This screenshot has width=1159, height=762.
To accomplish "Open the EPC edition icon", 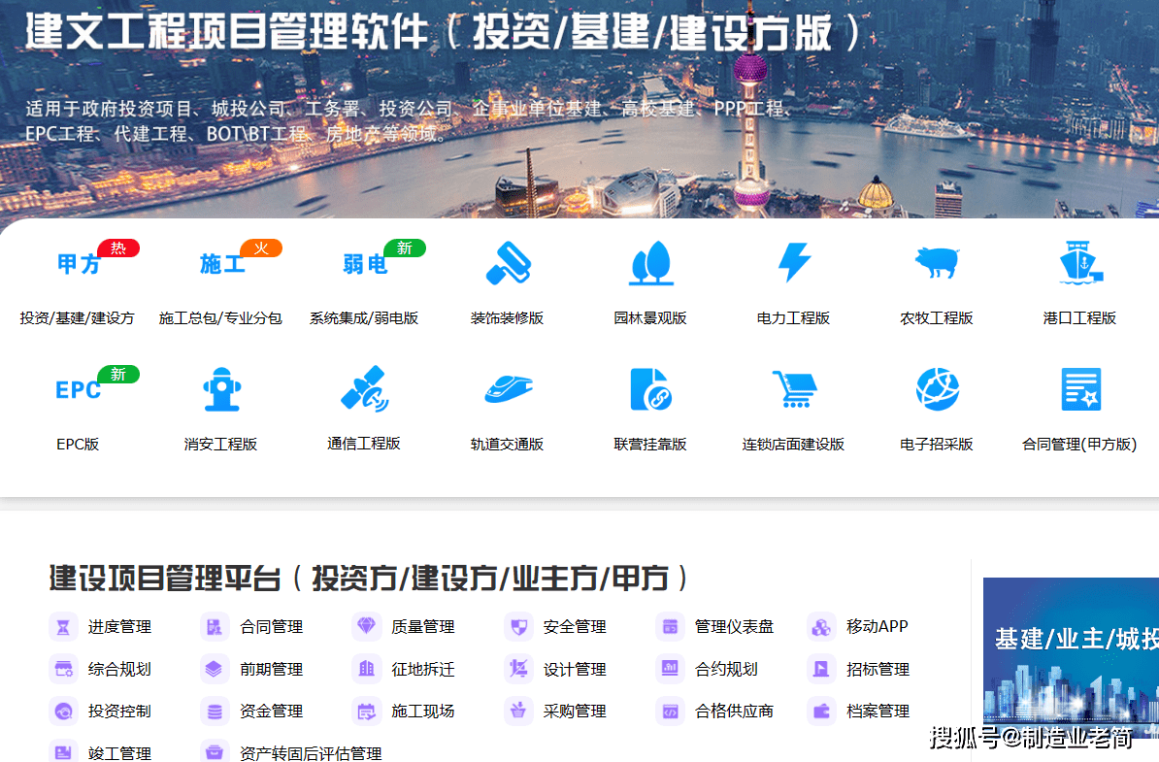I will click(x=79, y=389).
